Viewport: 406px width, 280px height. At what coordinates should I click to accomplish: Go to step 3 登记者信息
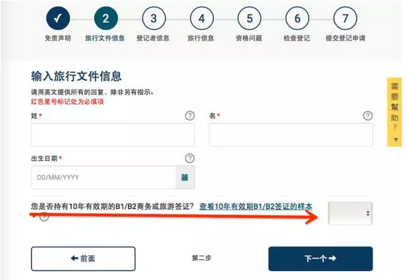153,18
